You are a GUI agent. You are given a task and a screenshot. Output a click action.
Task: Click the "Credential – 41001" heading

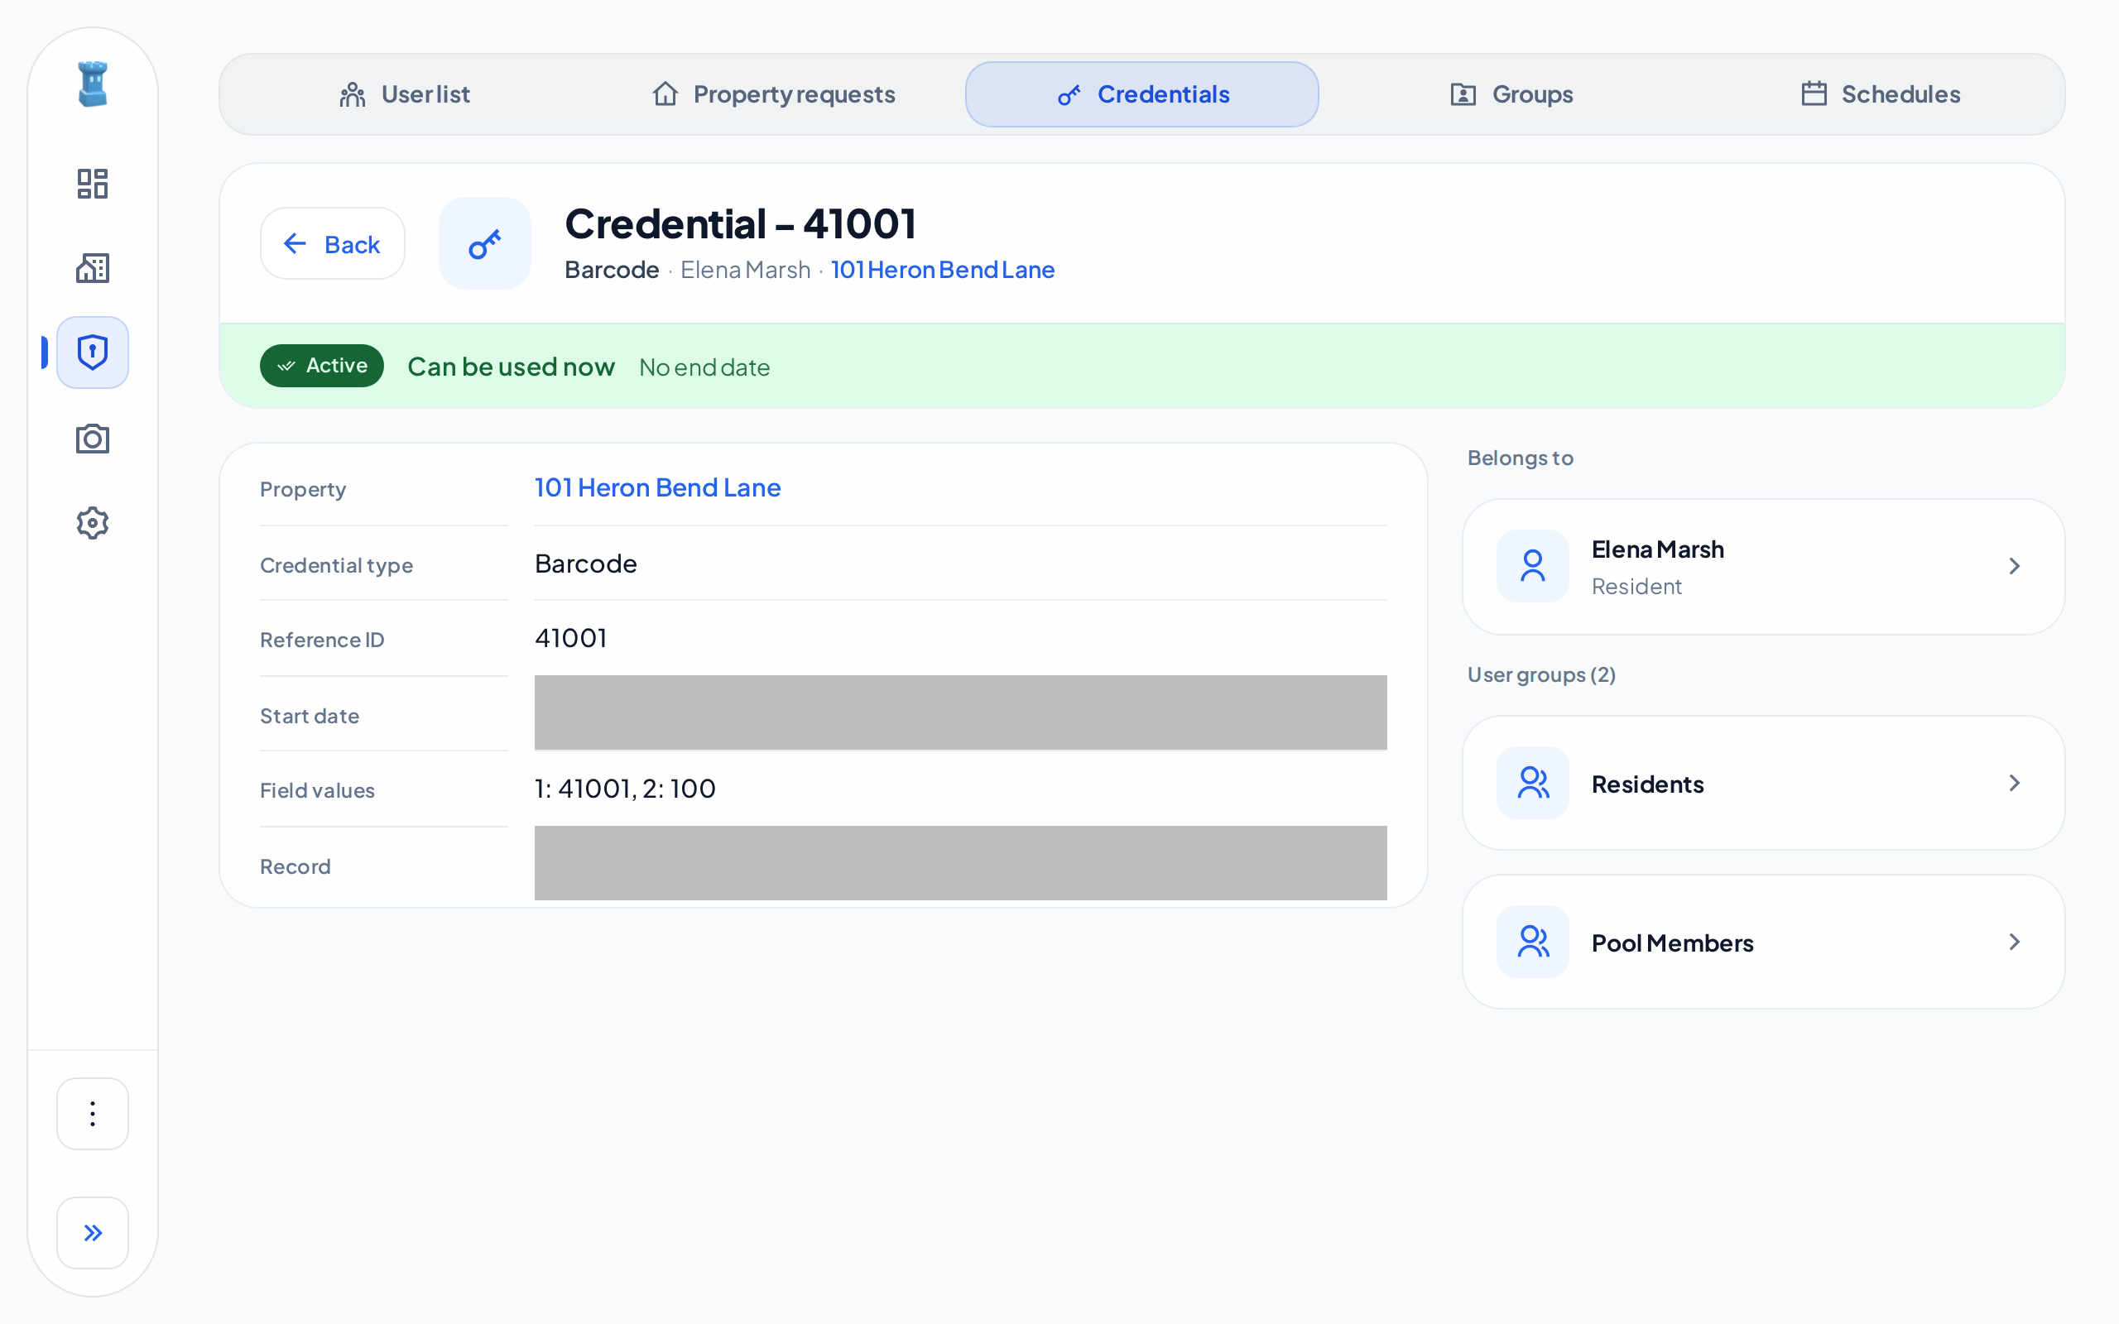[x=741, y=223]
